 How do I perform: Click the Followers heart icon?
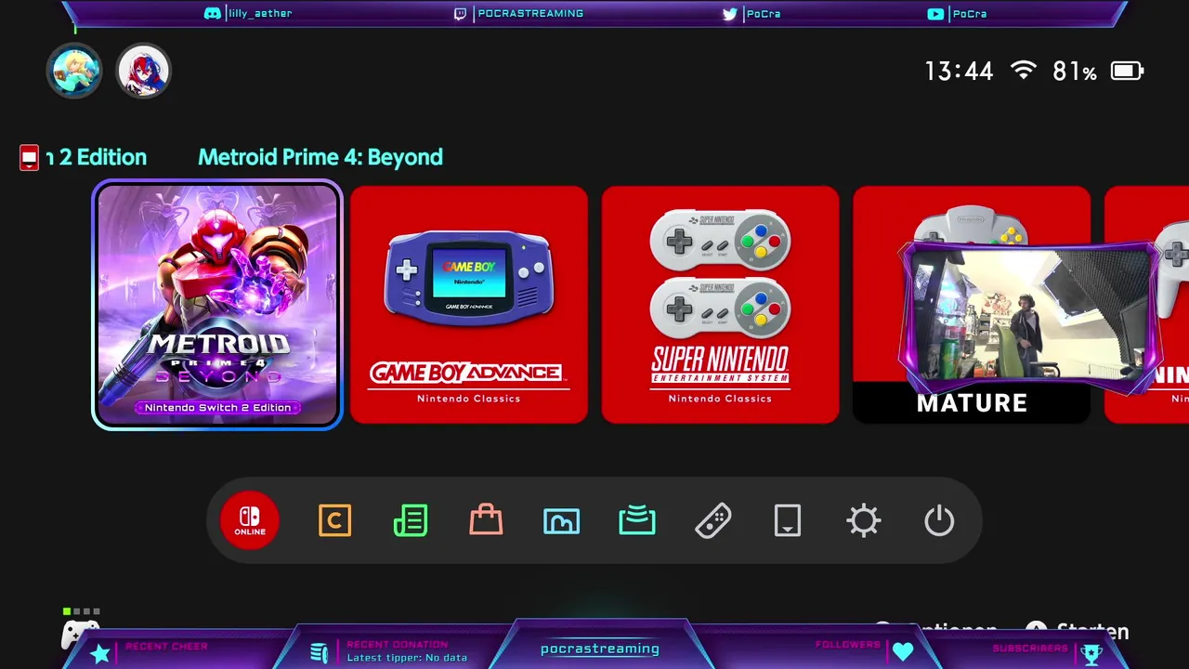point(903,652)
